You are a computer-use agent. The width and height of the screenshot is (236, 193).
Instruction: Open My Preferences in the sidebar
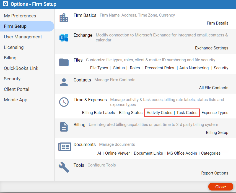[20, 16]
